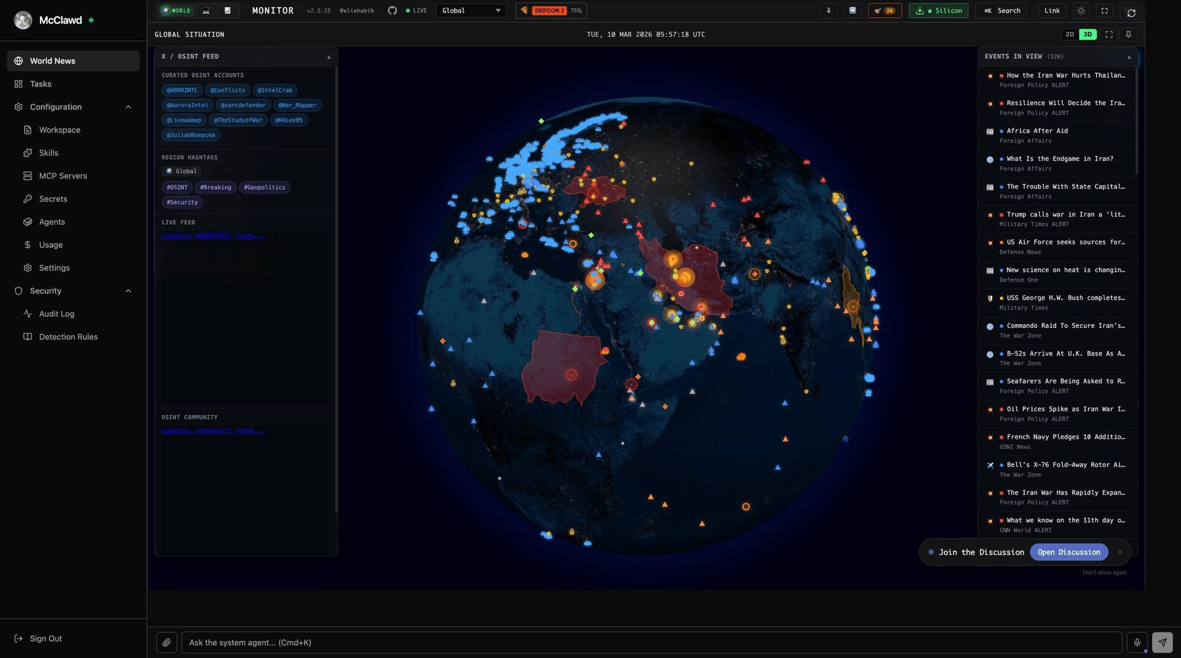
Task: Click the down-arrow download icon
Action: (x=829, y=10)
